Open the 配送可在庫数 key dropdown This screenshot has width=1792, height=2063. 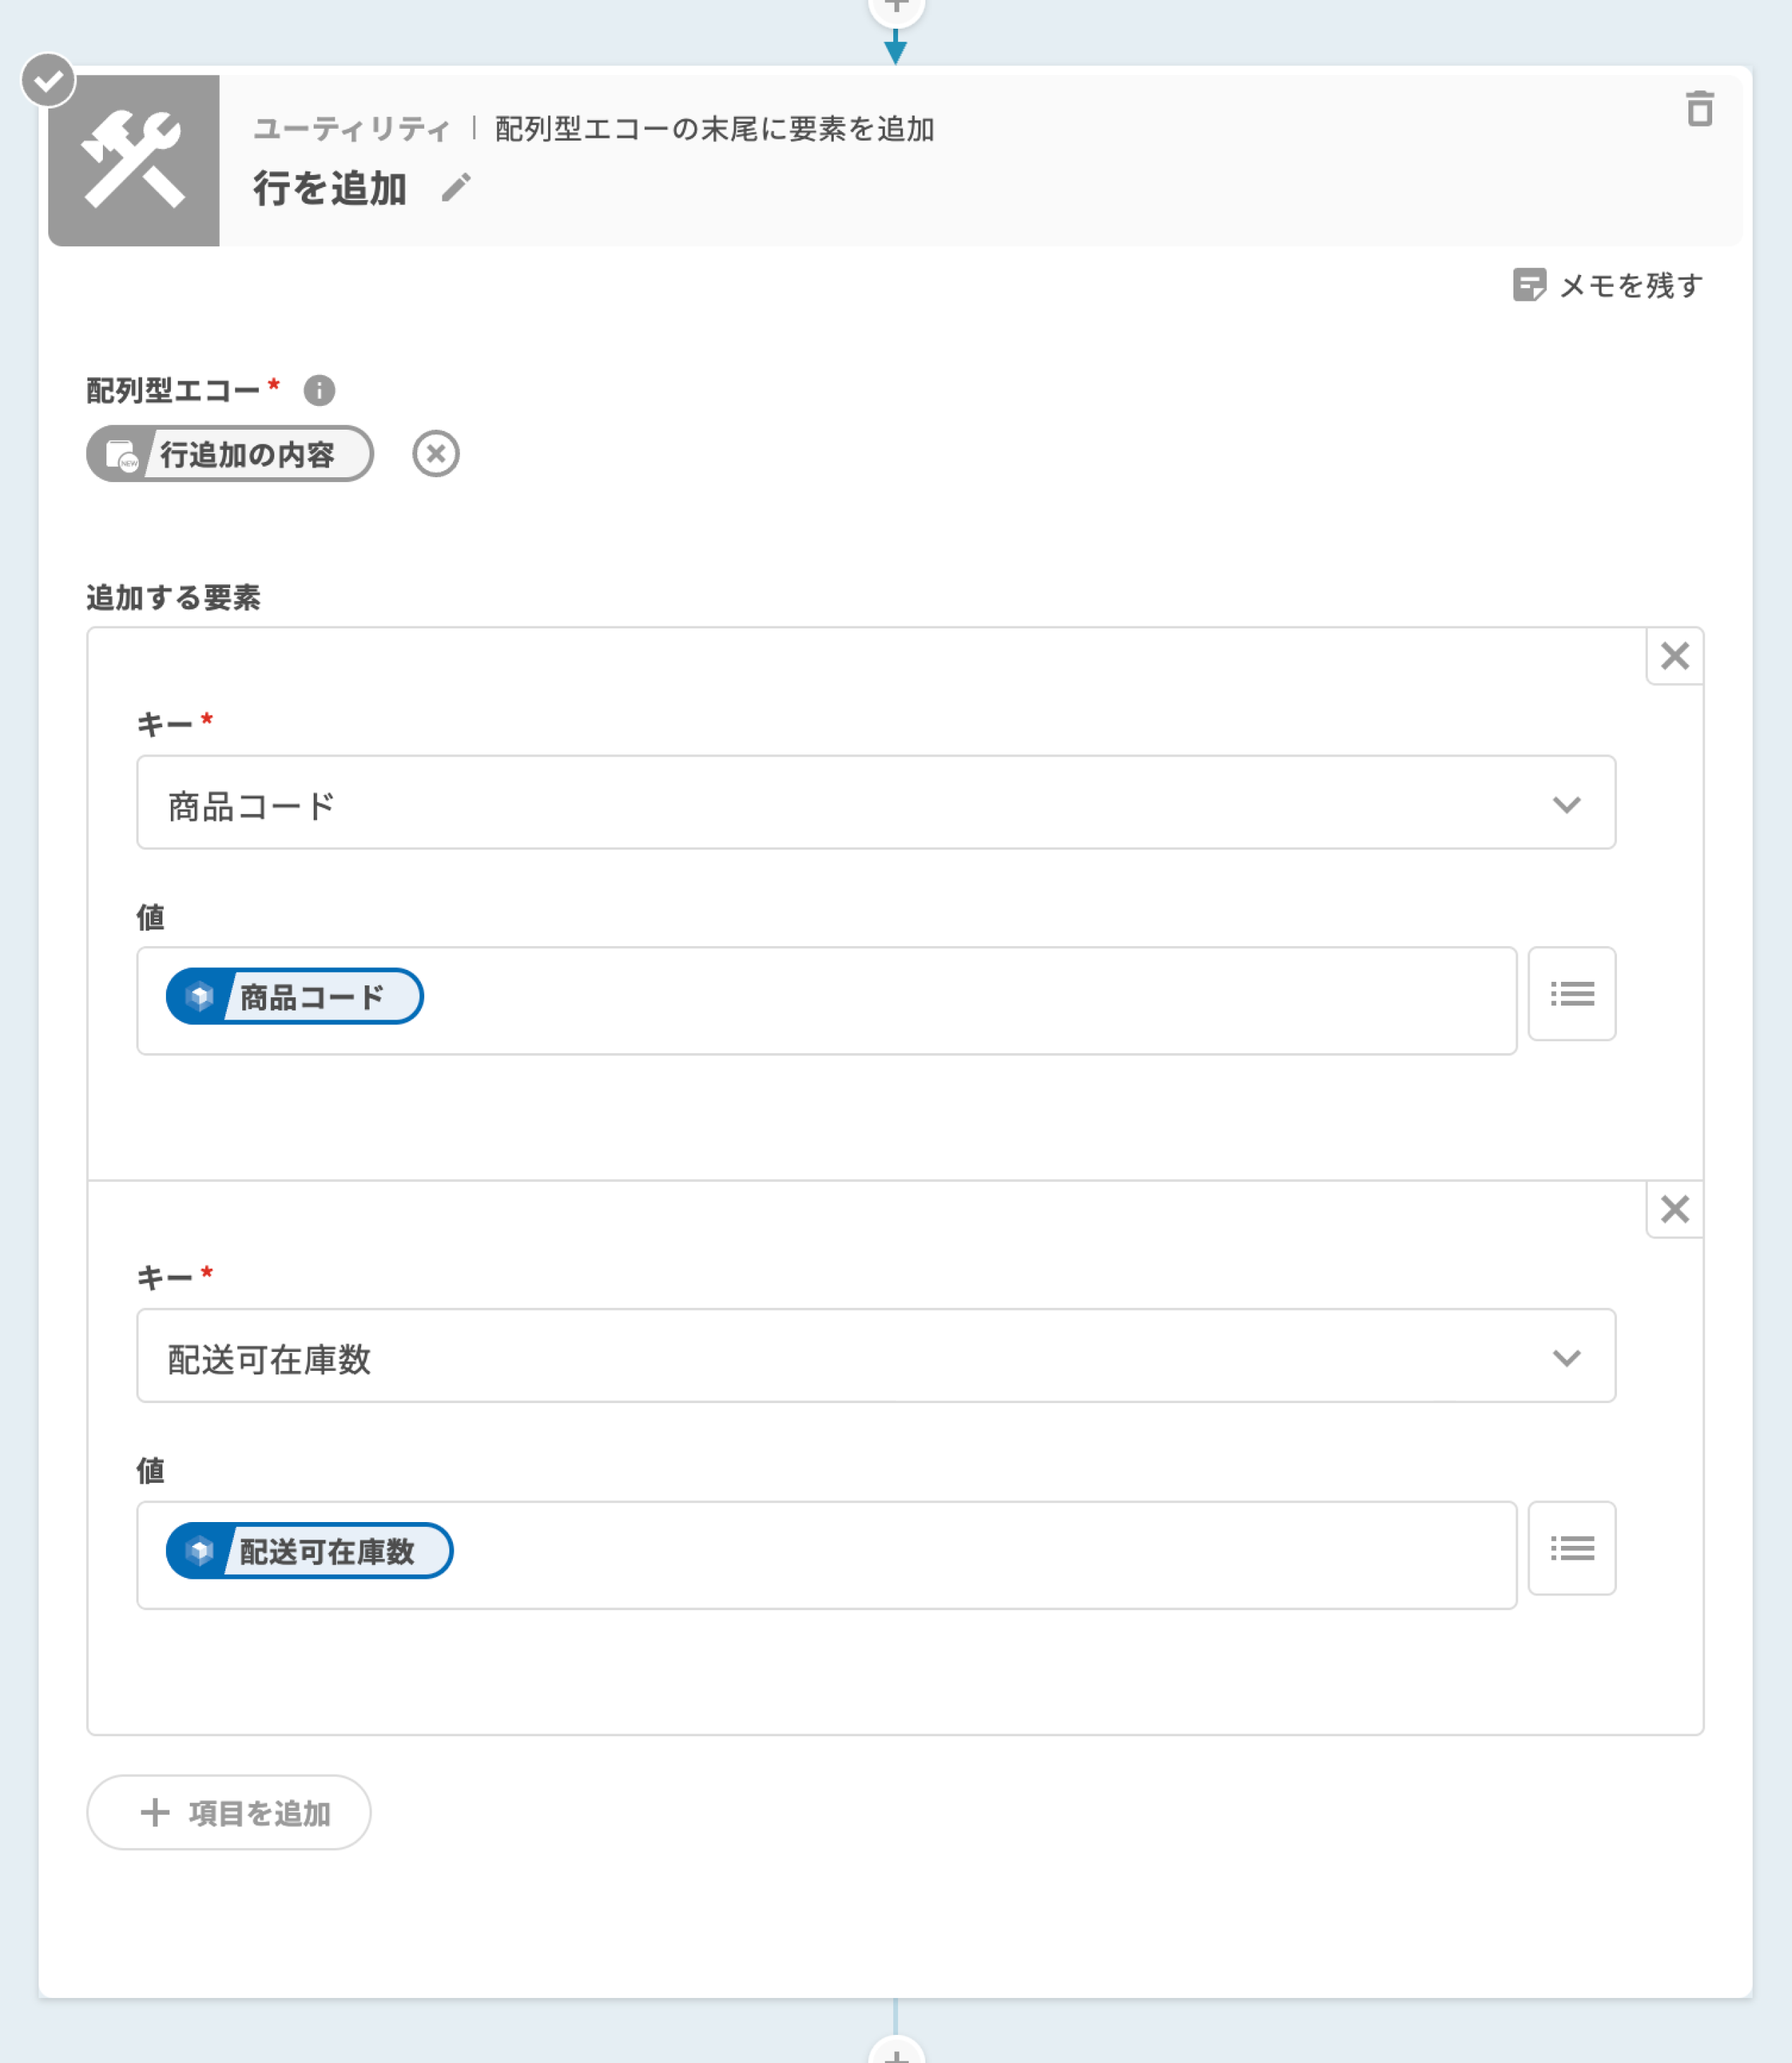875,1356
